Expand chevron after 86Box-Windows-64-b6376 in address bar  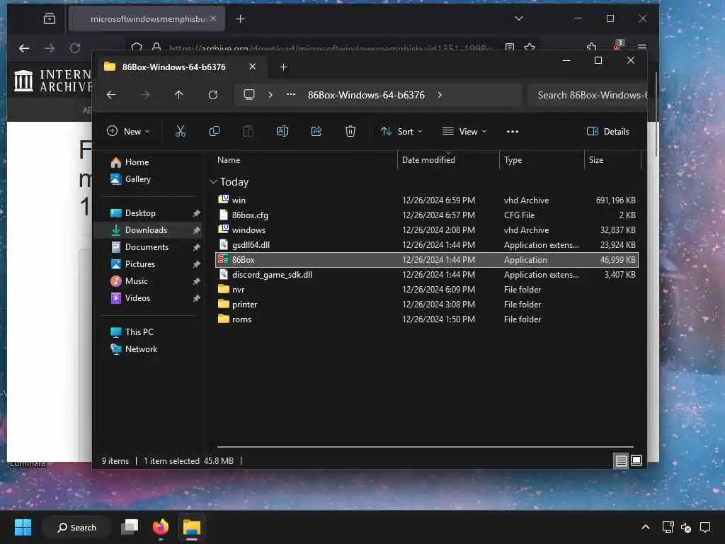click(440, 95)
